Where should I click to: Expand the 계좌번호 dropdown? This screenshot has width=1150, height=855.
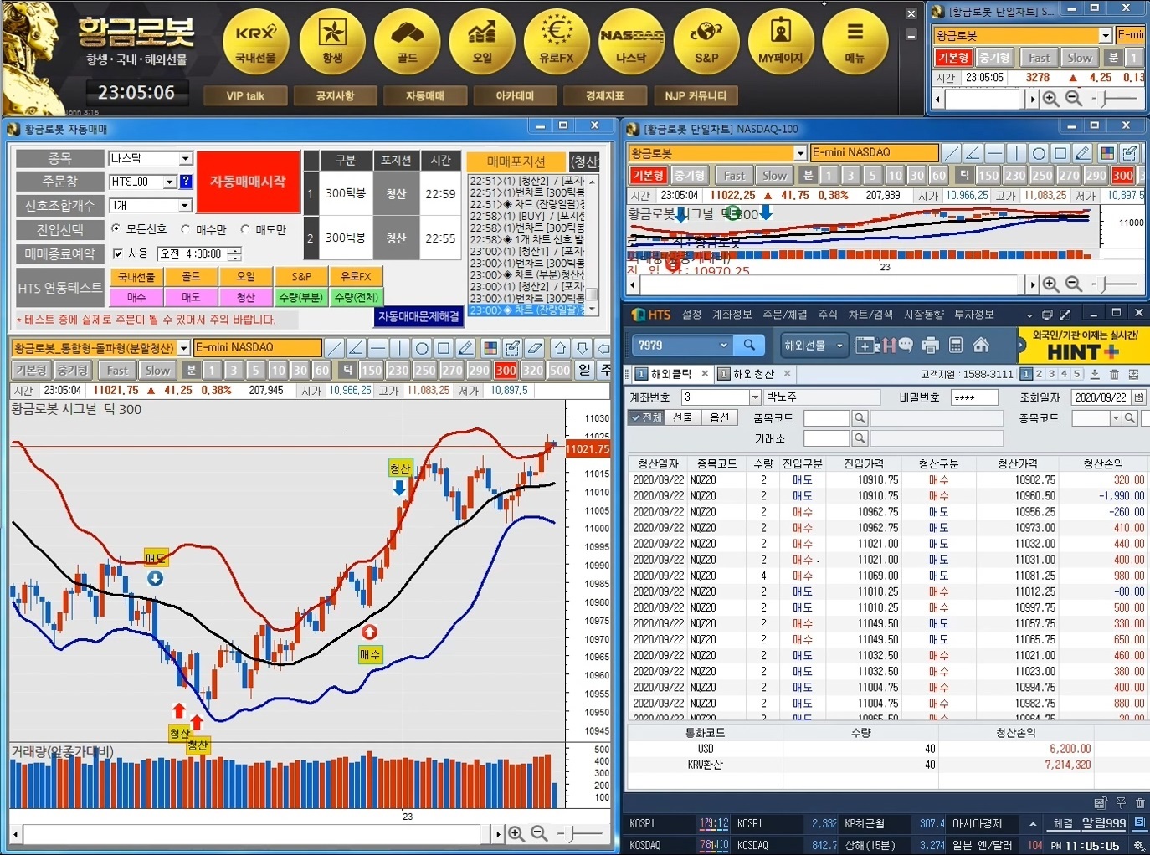point(755,397)
